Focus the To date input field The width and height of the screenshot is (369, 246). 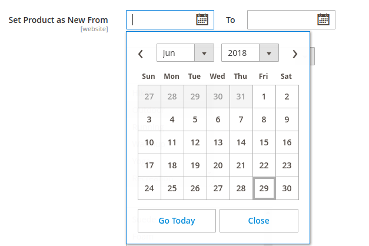click(x=281, y=19)
